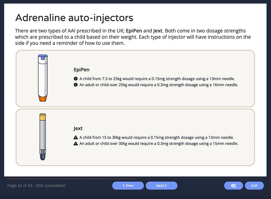
Task: Click the EpiPen heading label
Action: click(82, 70)
